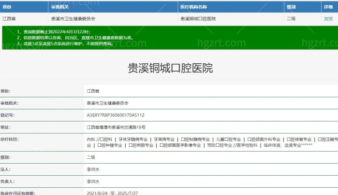The height and width of the screenshot is (195, 338).
Task: Click the 审批机关: detail label
Action: (10, 103)
